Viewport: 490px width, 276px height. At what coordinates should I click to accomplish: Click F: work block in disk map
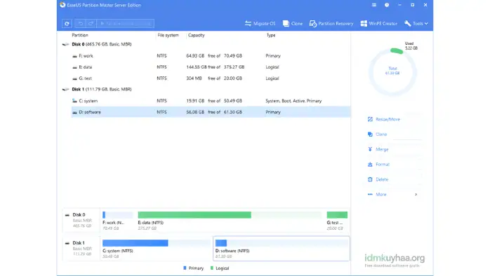tap(118, 220)
